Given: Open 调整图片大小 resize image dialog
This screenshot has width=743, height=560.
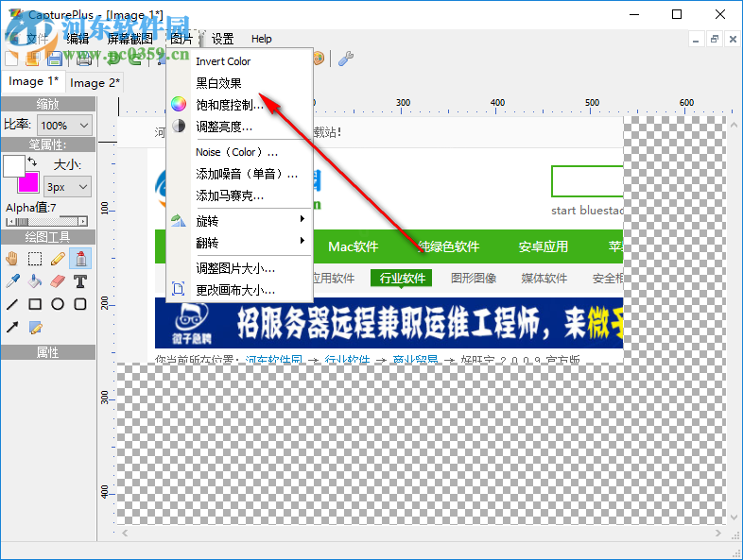Looking at the screenshot, I should point(235,268).
